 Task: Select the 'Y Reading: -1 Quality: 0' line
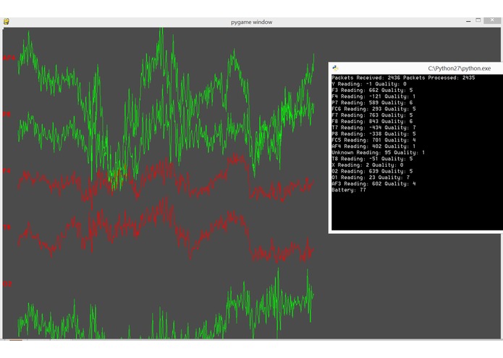369,84
